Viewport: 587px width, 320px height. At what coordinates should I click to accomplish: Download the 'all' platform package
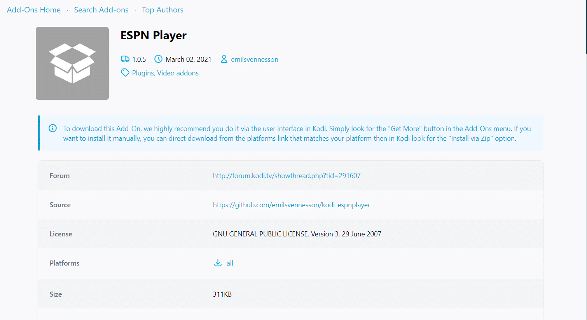click(x=230, y=263)
